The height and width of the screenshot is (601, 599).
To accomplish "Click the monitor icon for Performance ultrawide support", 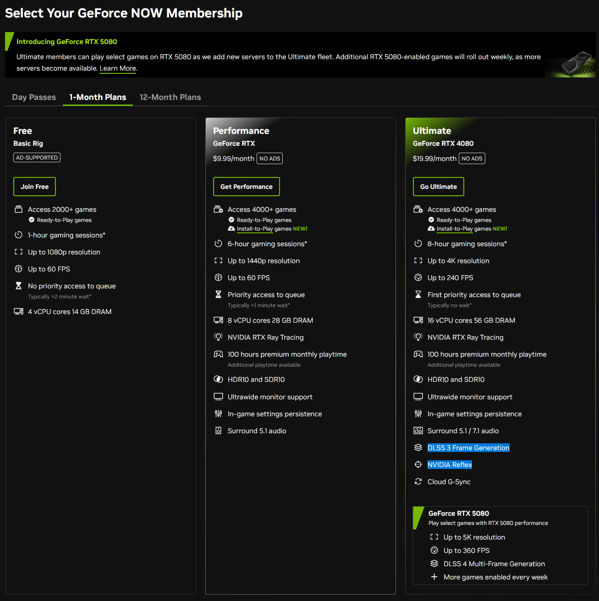I will point(218,397).
